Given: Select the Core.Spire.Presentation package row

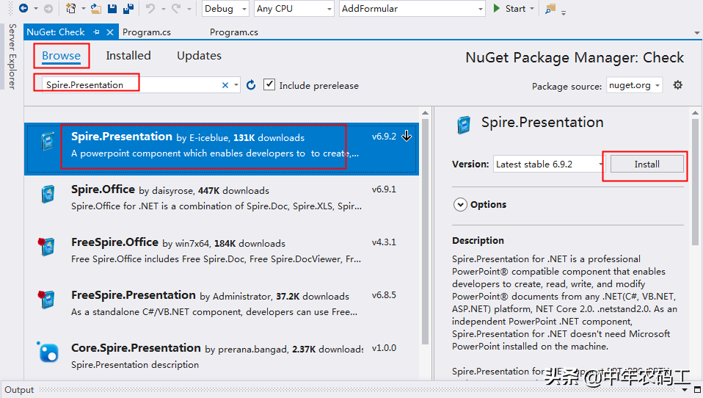Looking at the screenshot, I should (x=222, y=358).
